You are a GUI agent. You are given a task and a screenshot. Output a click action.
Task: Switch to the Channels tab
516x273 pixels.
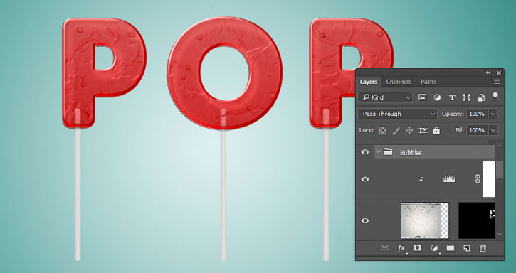[x=399, y=82]
